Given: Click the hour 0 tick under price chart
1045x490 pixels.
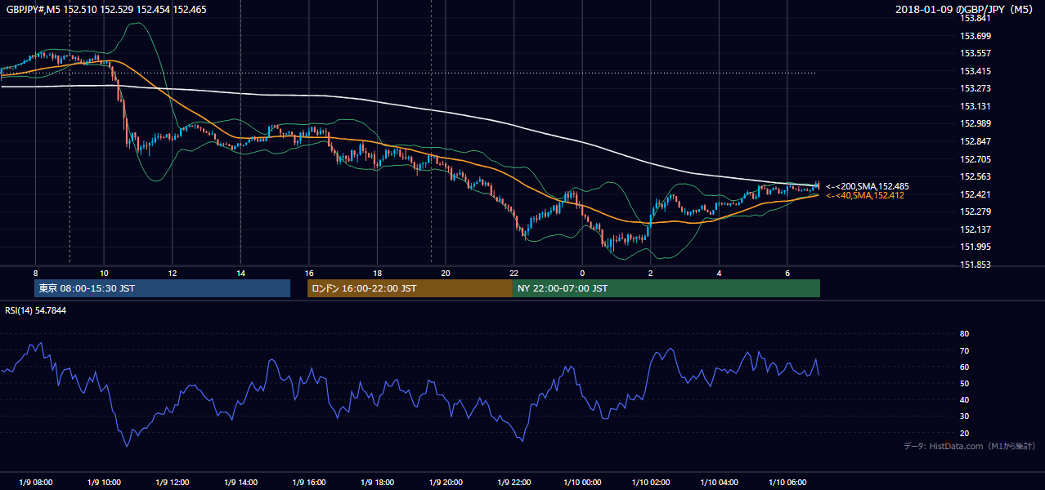Looking at the screenshot, I should tap(582, 273).
